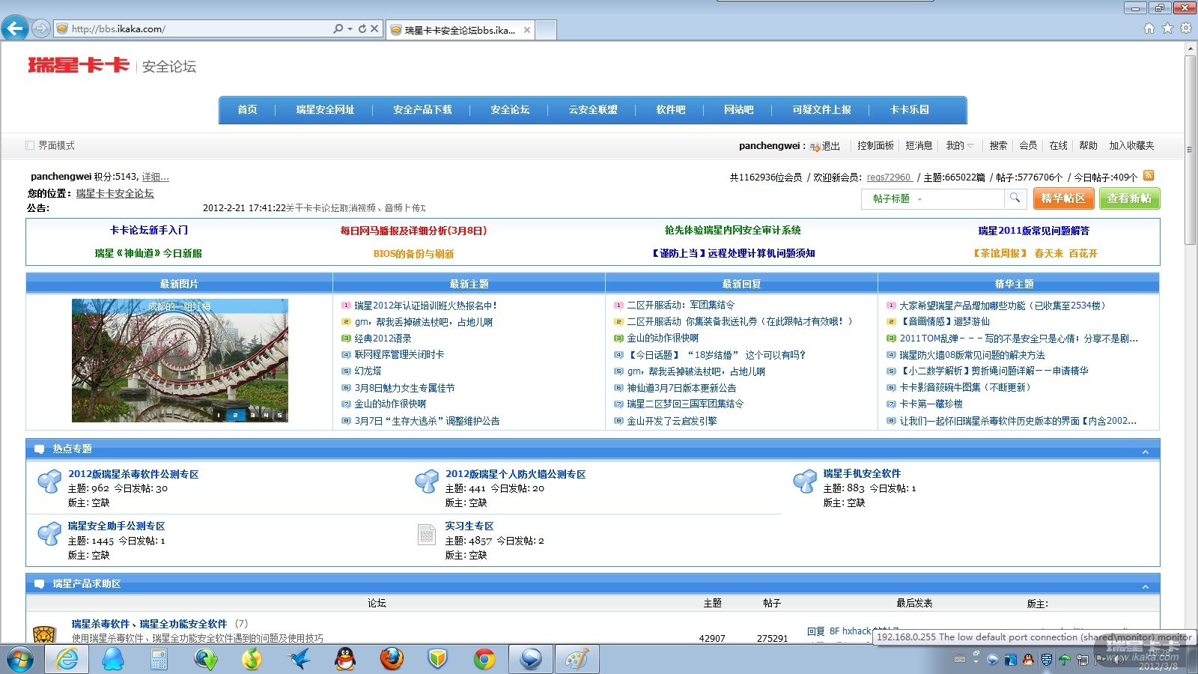Open browser settings gear icon
1198x674 pixels.
tap(1185, 28)
